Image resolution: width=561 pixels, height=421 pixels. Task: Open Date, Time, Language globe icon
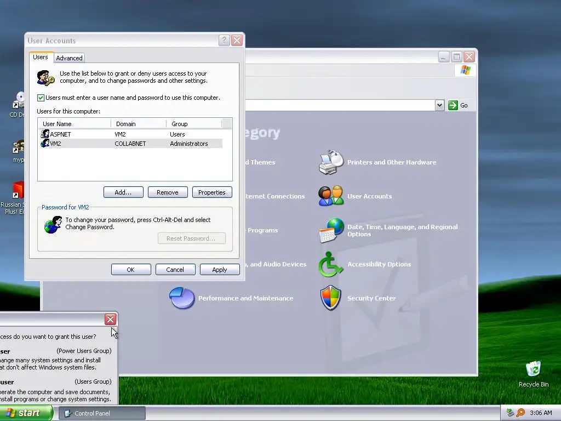pos(331,230)
